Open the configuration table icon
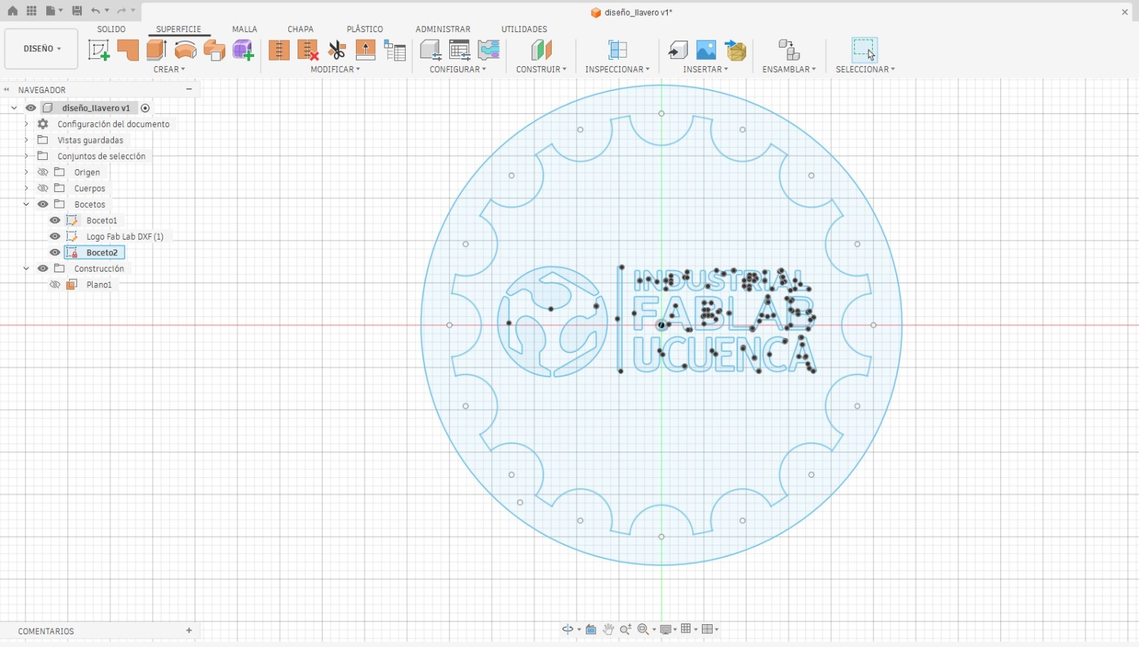The image size is (1139, 647). pyautogui.click(x=460, y=50)
